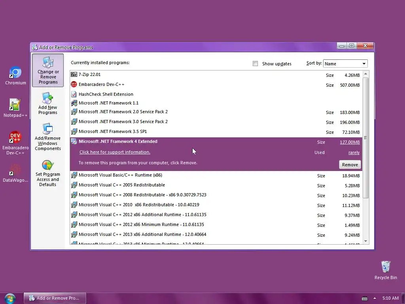Click the Visual C++ 2013 Additional Runtime icon
The image size is (405, 304).
(74, 234)
